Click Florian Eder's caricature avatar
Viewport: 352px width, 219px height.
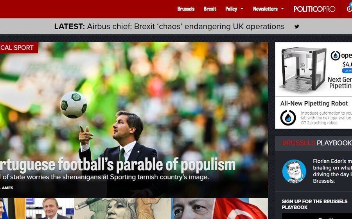294,171
